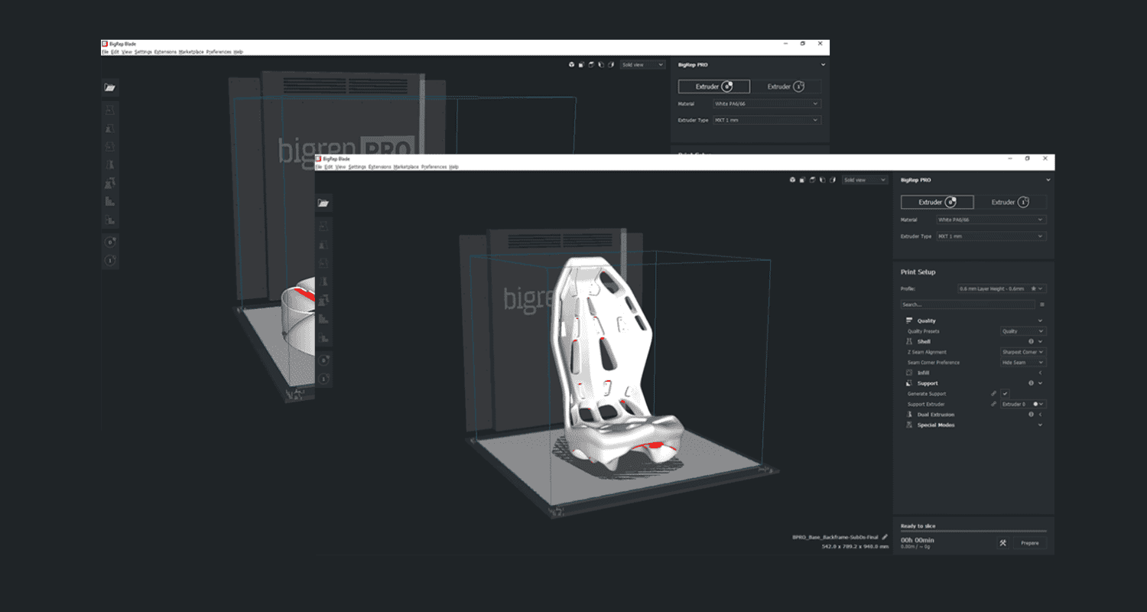Click link icon beside Support Extruder
The image size is (1147, 612).
click(x=994, y=404)
